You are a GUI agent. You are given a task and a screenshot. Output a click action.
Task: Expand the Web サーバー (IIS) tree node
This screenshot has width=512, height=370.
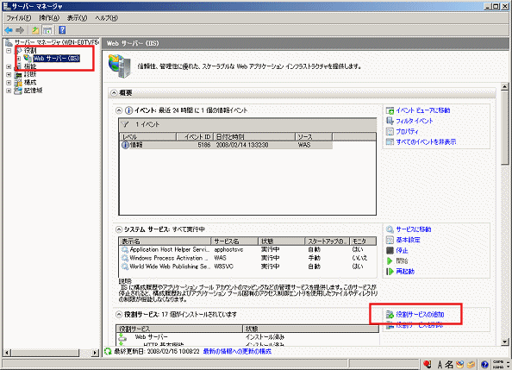point(19,59)
